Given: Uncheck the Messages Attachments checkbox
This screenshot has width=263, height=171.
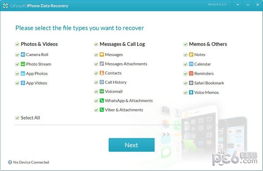Looking at the screenshot, I should pyautogui.click(x=96, y=64).
